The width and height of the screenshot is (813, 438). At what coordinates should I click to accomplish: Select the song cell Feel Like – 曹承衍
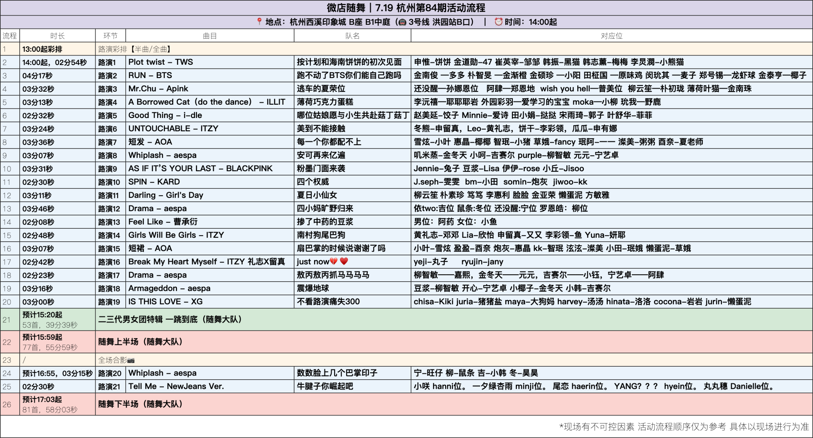(210, 222)
